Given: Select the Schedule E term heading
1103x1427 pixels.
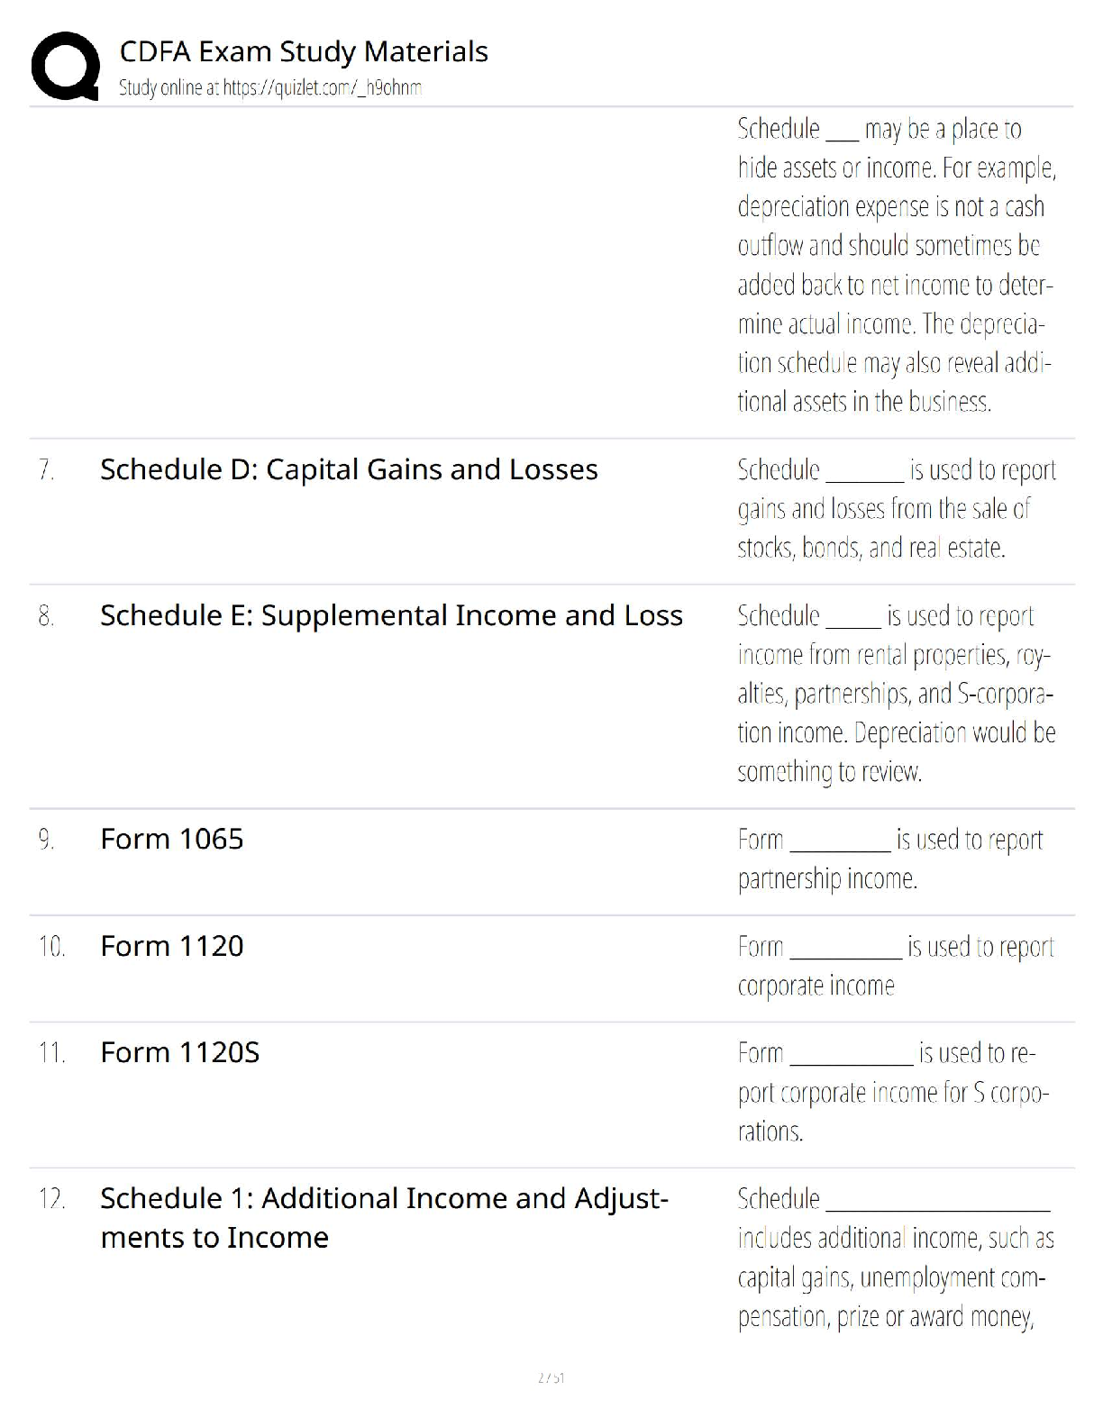Looking at the screenshot, I should 391,615.
